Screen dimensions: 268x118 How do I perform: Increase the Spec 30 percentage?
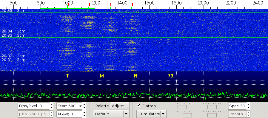click(249, 104)
